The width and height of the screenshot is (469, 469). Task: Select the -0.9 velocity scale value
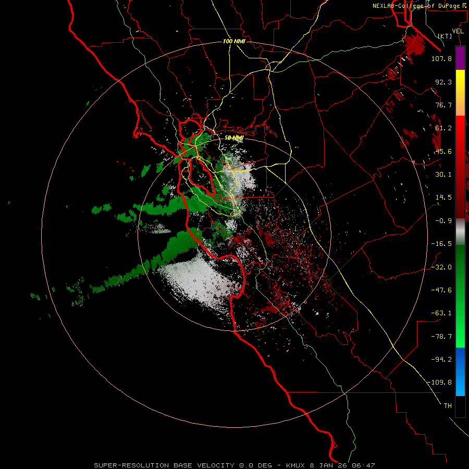(443, 221)
